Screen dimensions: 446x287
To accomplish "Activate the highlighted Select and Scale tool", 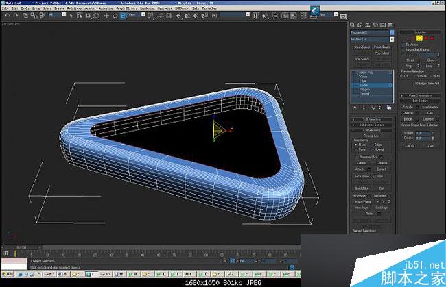I will pyautogui.click(x=124, y=16).
